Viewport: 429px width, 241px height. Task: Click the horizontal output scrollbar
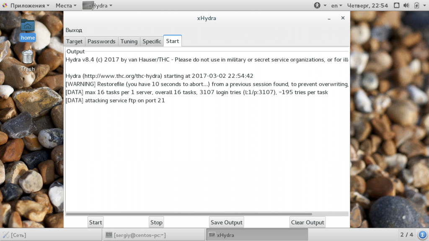(189, 214)
